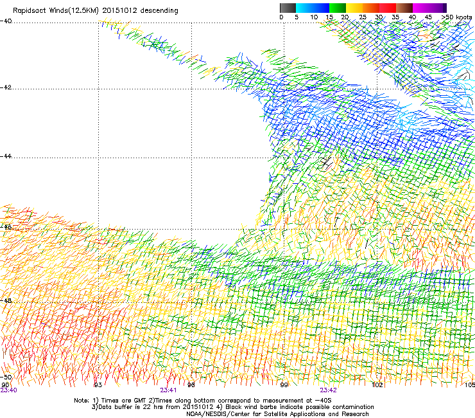Click the '3)Data buffer is 22 hrs' note line

[232, 407]
